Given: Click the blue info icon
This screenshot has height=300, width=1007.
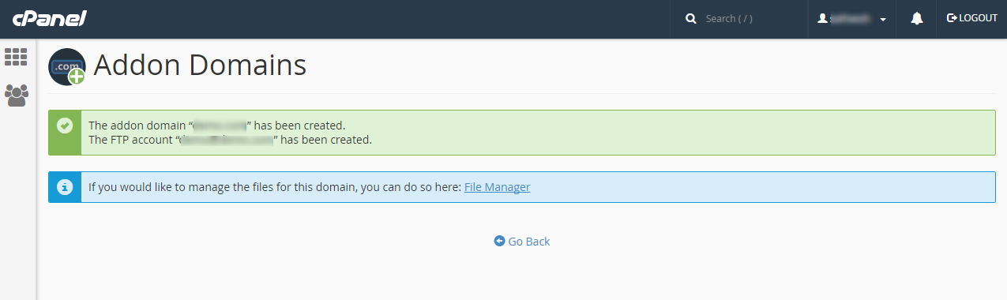Looking at the screenshot, I should tap(65, 187).
